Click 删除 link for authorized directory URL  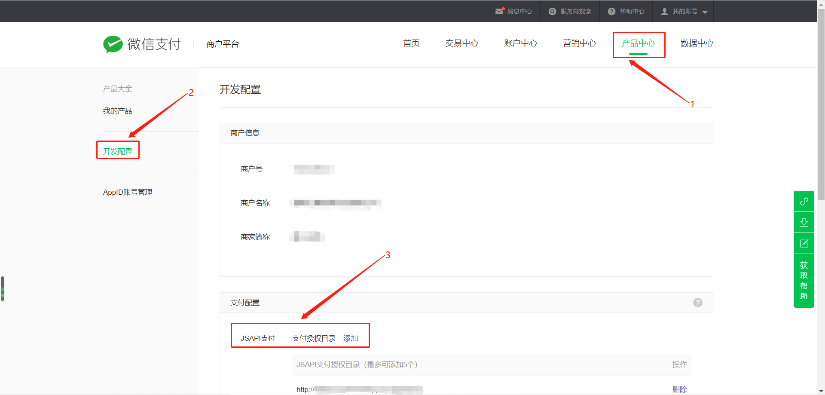coord(679,389)
